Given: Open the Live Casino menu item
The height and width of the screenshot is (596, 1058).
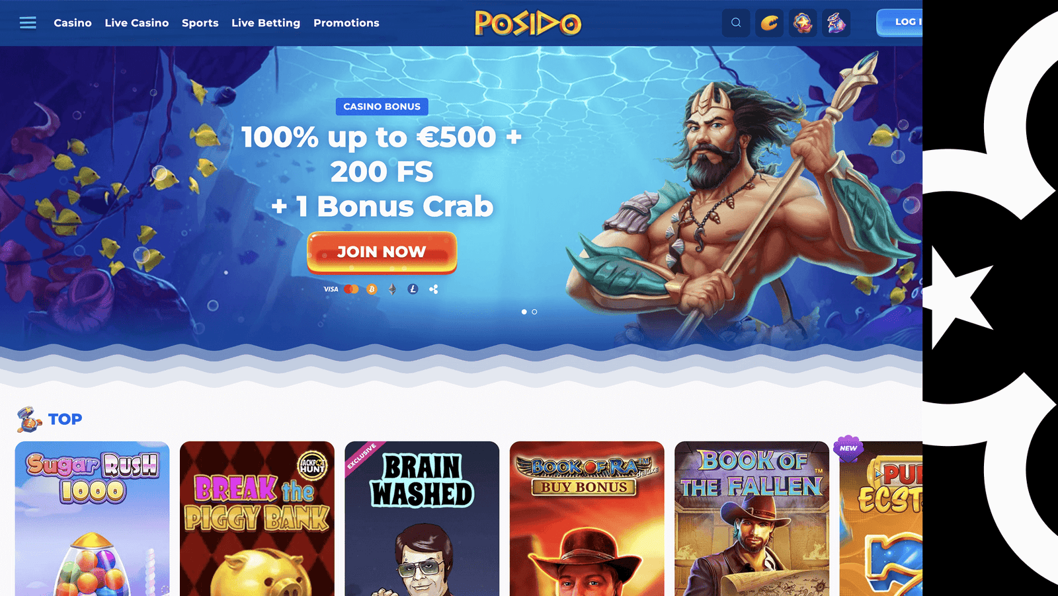Looking at the screenshot, I should coord(137,23).
